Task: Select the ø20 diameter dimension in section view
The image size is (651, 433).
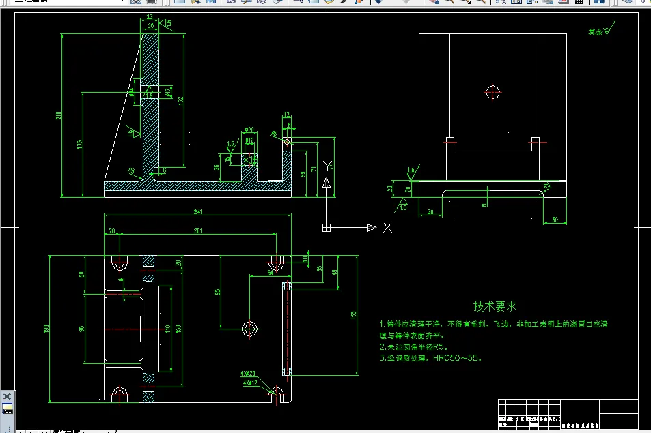Action: tap(249, 130)
